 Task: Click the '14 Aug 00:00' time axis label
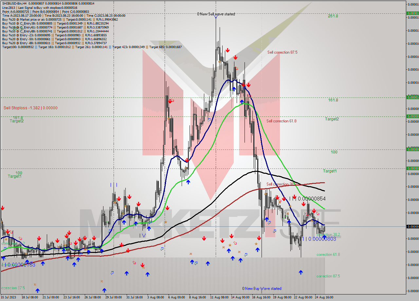click(x=240, y=297)
